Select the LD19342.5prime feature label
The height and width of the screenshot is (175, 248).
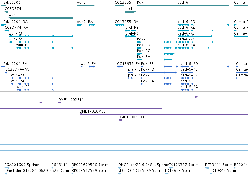[x=224, y=171]
